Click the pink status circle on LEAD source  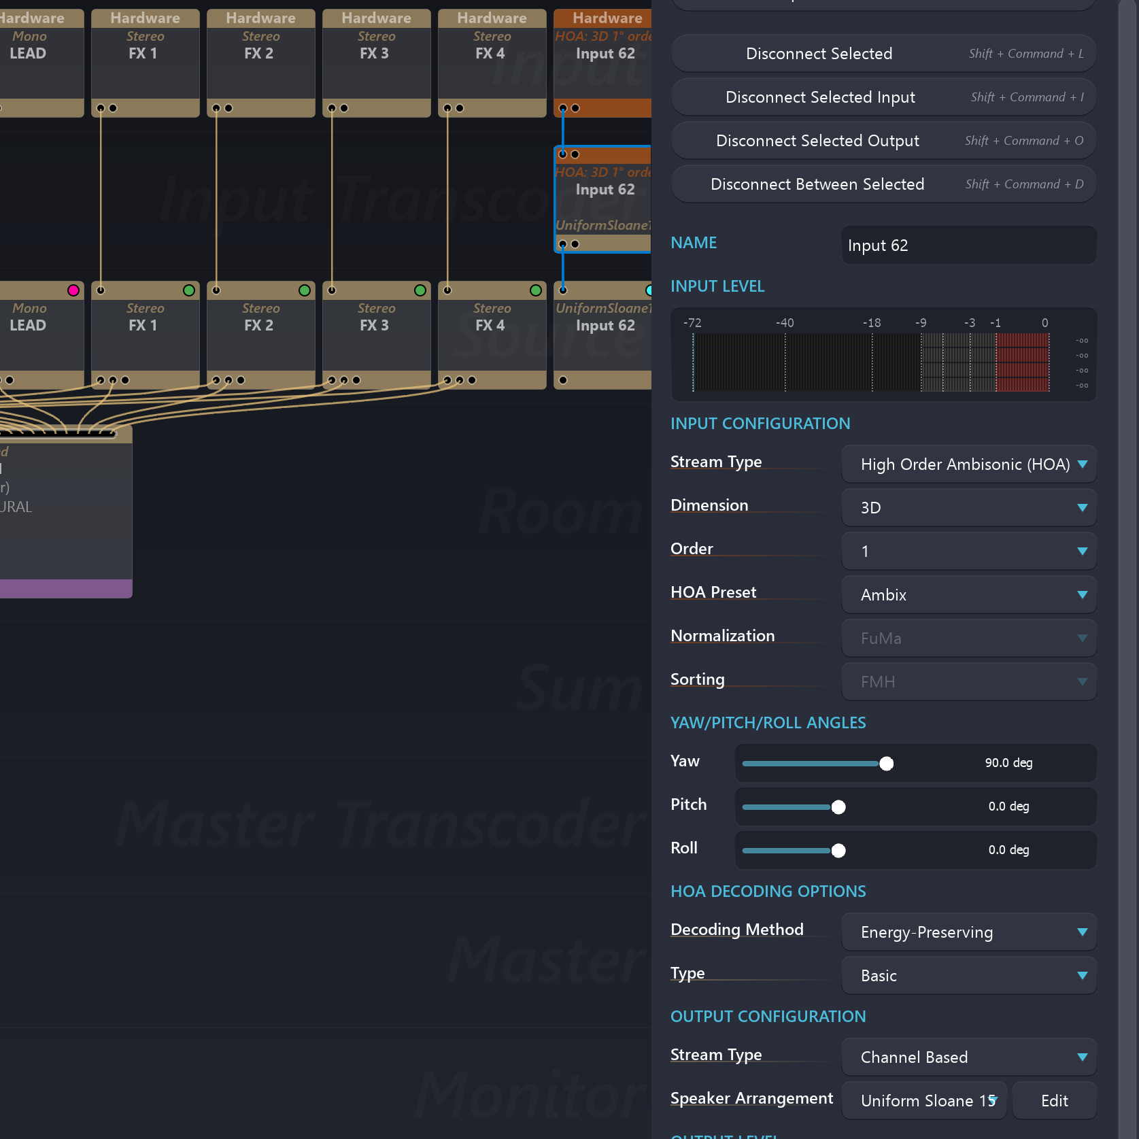coord(73,290)
